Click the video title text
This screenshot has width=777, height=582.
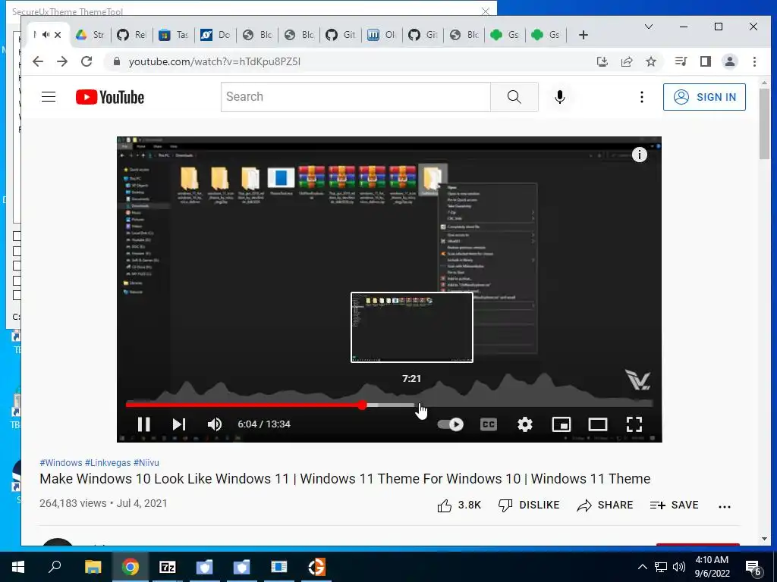coord(345,479)
